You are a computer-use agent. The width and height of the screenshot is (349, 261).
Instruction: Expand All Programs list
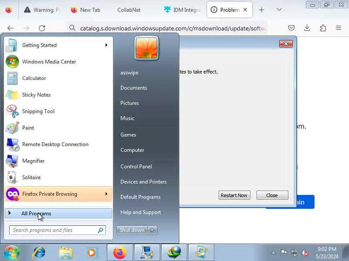point(58,214)
